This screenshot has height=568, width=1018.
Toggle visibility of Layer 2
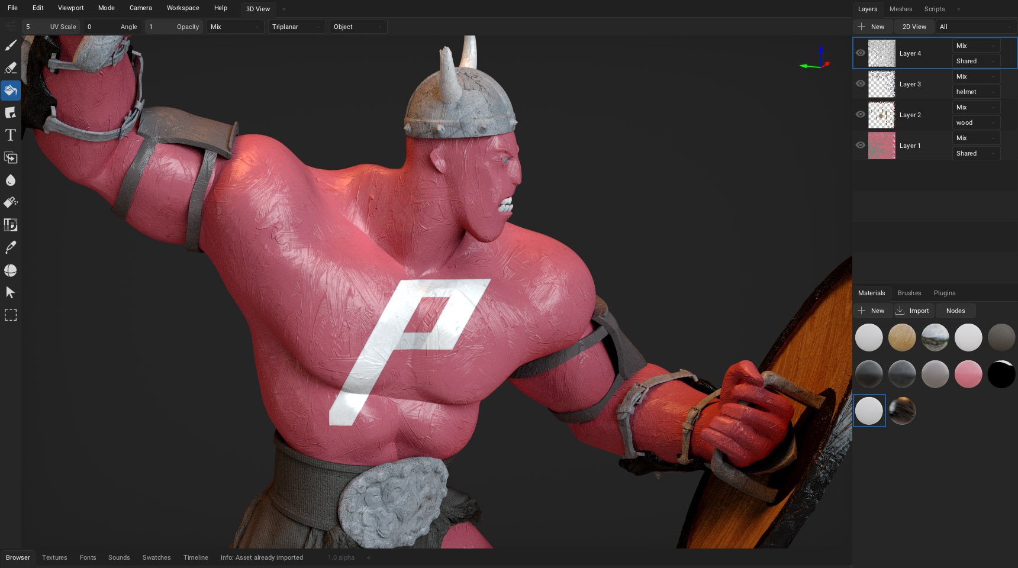861,114
